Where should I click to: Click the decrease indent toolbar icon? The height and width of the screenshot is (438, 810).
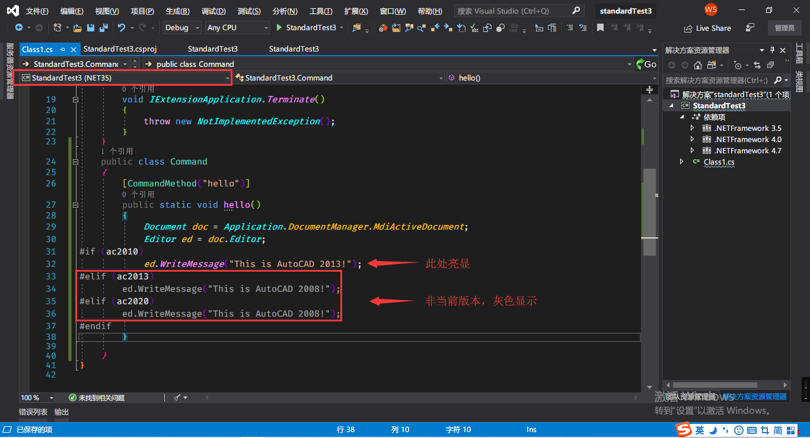tap(569, 28)
